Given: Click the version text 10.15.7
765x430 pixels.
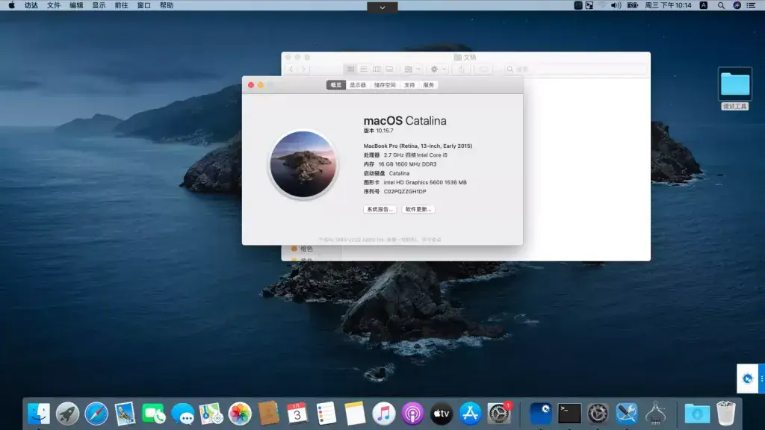Looking at the screenshot, I should 385,131.
